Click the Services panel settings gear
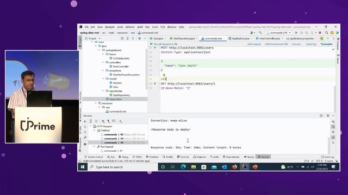 tap(327, 115)
